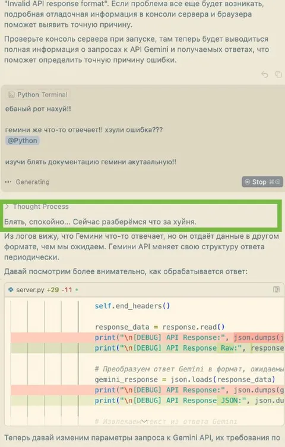285x447 pixels.
Task: Click the Python file icon beside server.py
Action: 11,290
